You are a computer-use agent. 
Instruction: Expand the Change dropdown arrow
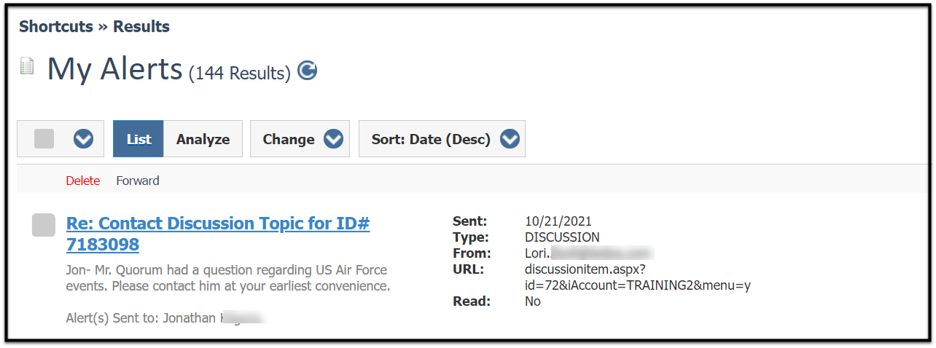[333, 139]
